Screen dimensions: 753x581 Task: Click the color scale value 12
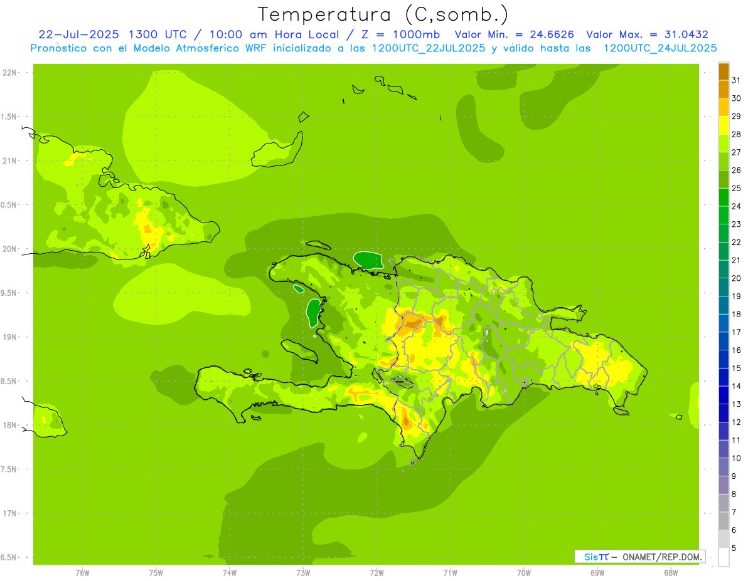(x=737, y=422)
